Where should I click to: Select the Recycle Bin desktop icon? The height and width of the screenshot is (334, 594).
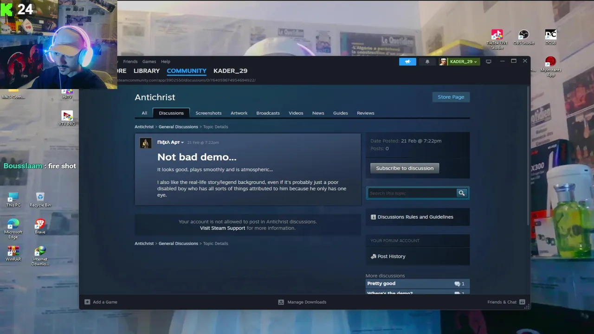click(x=40, y=199)
